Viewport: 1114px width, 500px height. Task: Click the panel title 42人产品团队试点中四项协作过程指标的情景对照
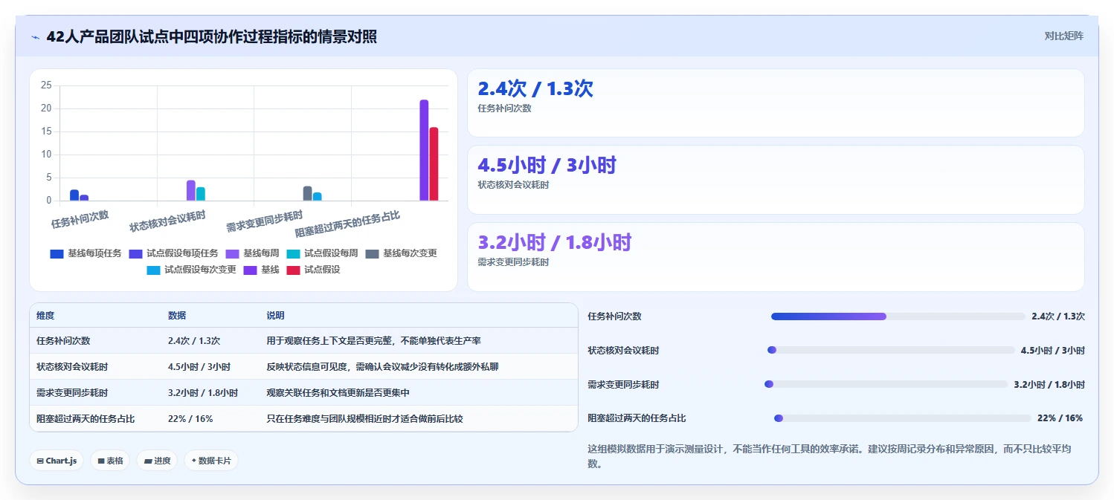point(211,36)
